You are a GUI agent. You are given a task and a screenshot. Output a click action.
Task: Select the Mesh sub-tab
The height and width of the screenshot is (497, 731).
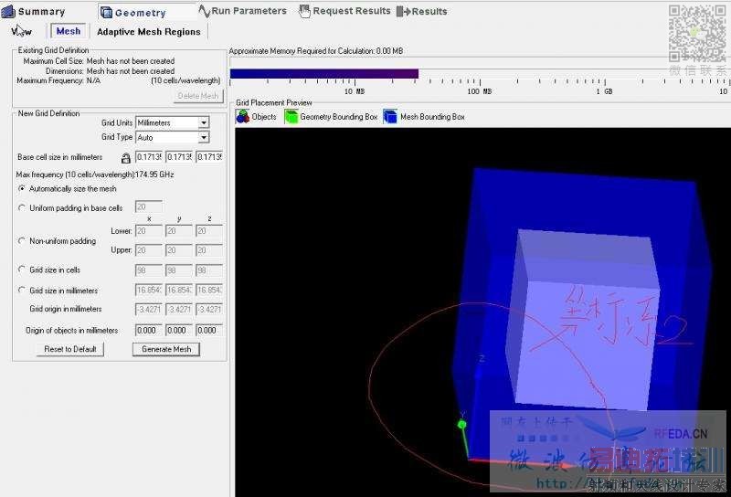[68, 31]
